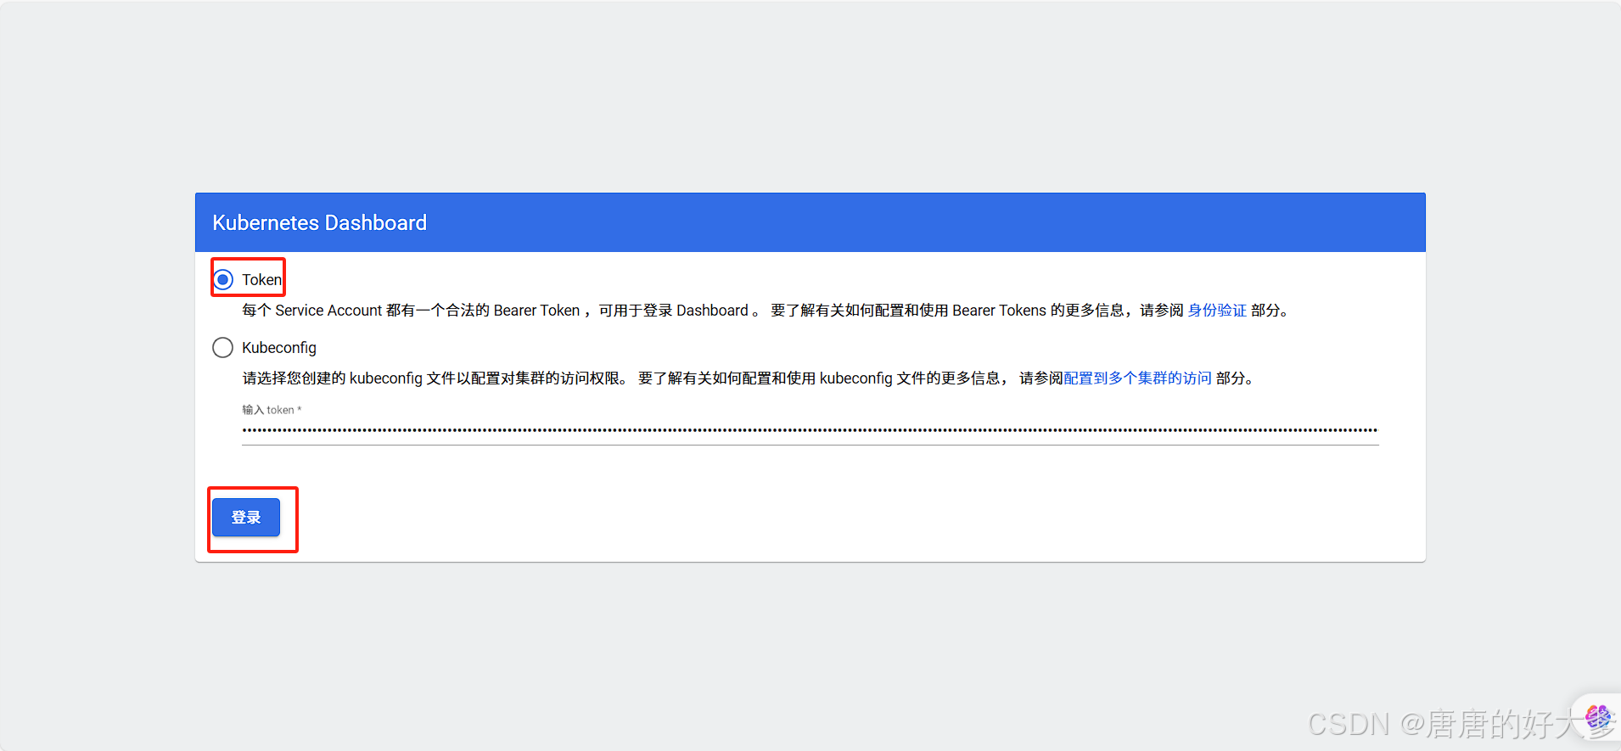Open the 配置到多个集群的访问 link
Image resolution: width=1621 pixels, height=751 pixels.
pyautogui.click(x=1137, y=378)
